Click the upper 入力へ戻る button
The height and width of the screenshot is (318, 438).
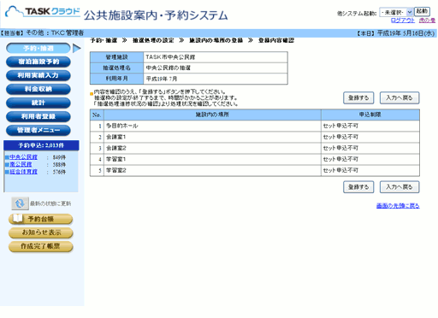click(400, 97)
